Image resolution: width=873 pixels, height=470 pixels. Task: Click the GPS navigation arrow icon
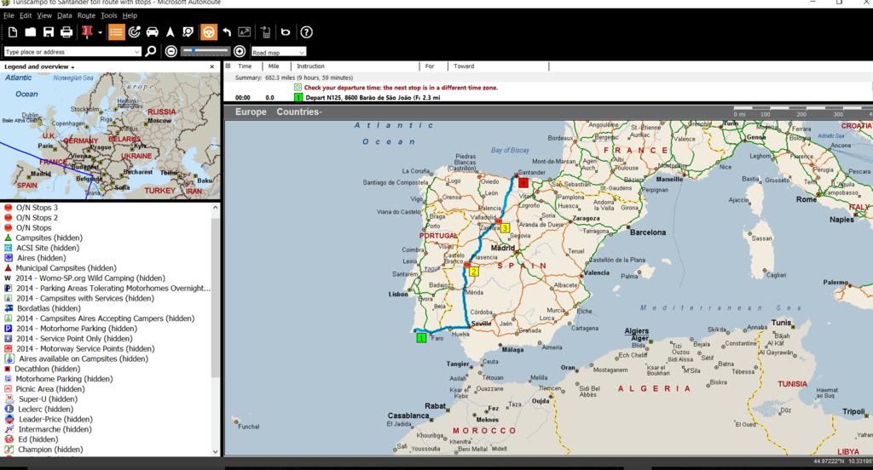coord(171,32)
